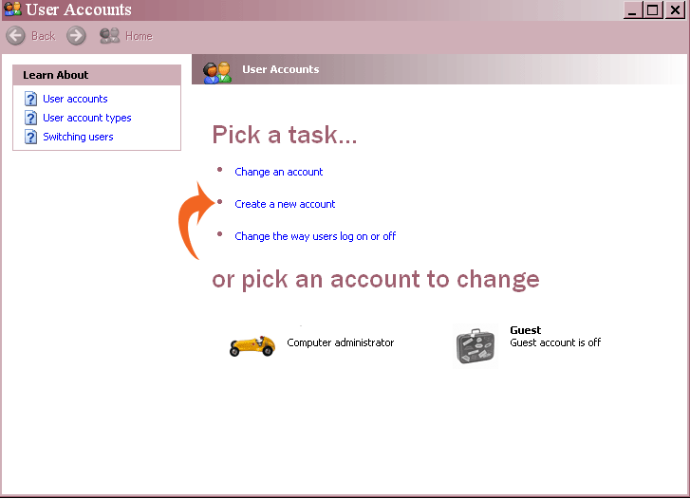Minimize the User Accounts window
Screen dimensions: 690x499
click(x=632, y=9)
